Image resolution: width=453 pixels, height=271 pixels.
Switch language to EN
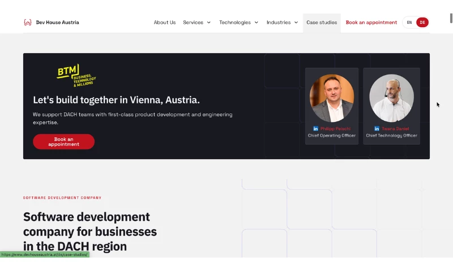pyautogui.click(x=409, y=23)
